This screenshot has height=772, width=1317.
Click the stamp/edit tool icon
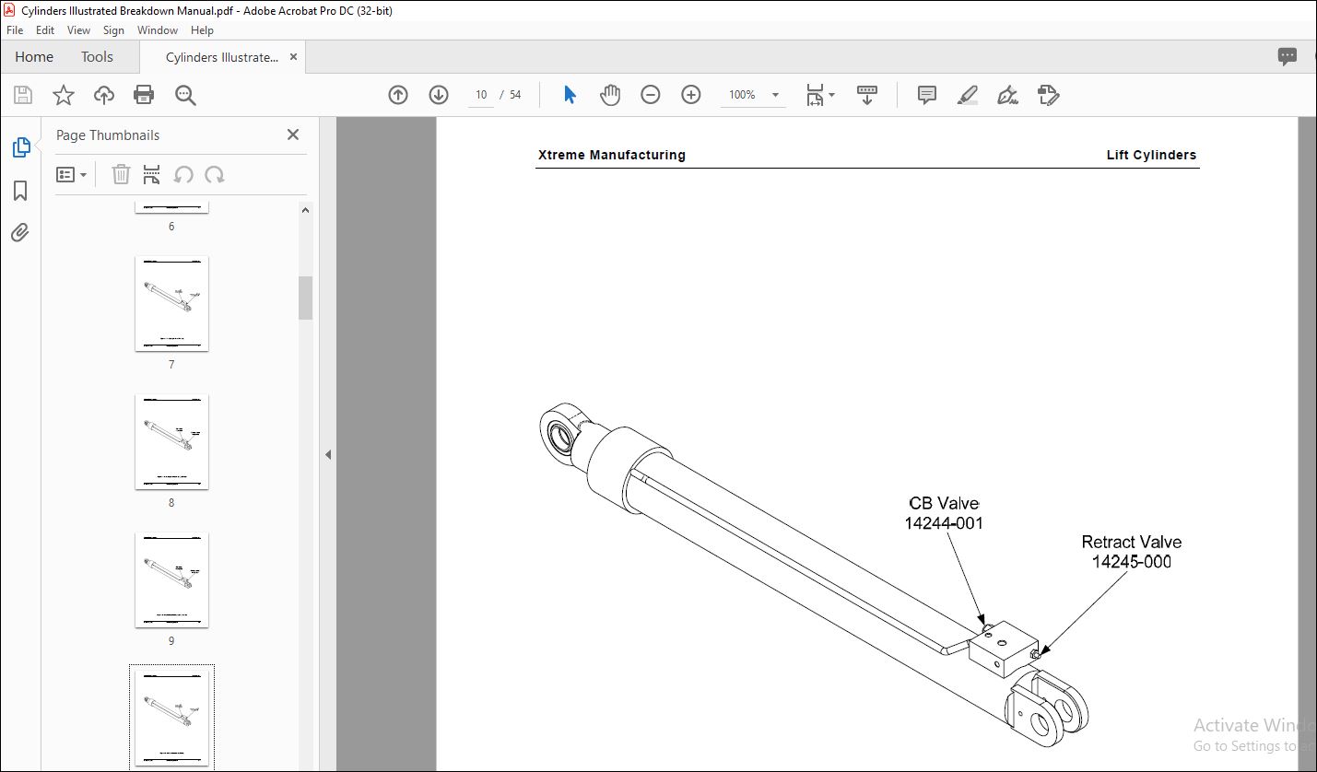pyautogui.click(x=1048, y=95)
